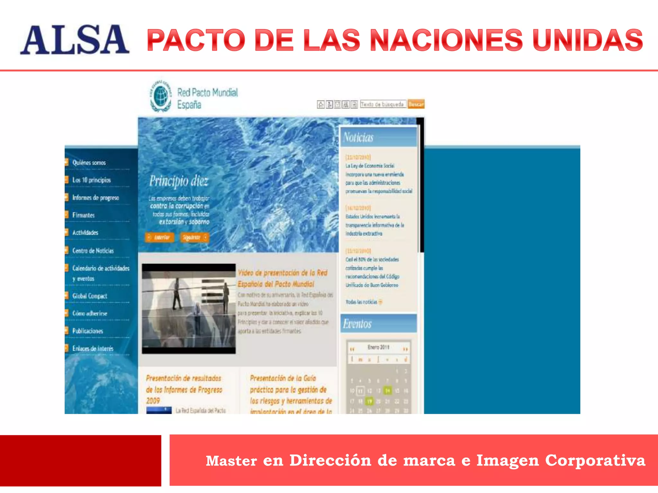Click the ALSA logo on the slide
This screenshot has height=493, width=658.
click(75, 39)
